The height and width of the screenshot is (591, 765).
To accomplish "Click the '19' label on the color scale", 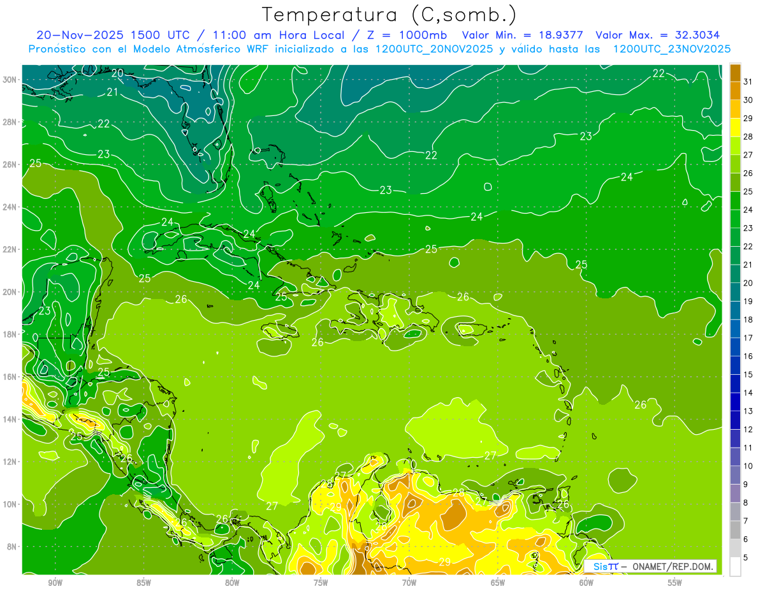I will (749, 301).
